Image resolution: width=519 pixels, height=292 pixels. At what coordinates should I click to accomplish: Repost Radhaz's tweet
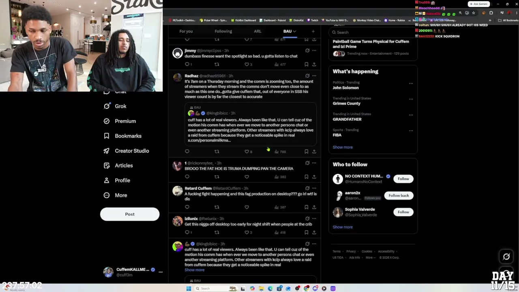pos(217,152)
